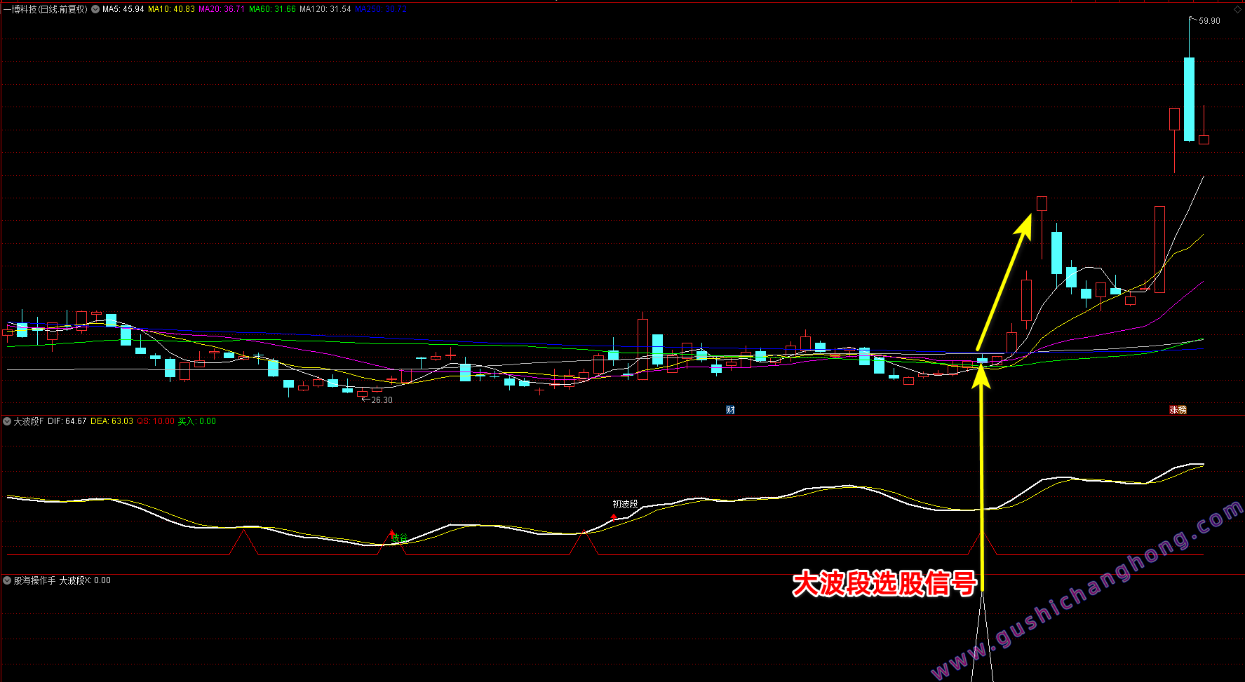Click the red arrow signal under 初波段

click(x=614, y=517)
